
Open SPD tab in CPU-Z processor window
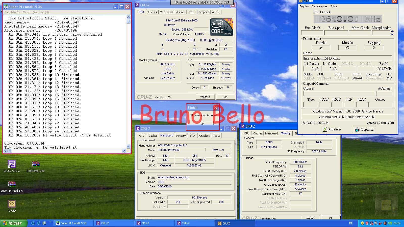[192, 12]
